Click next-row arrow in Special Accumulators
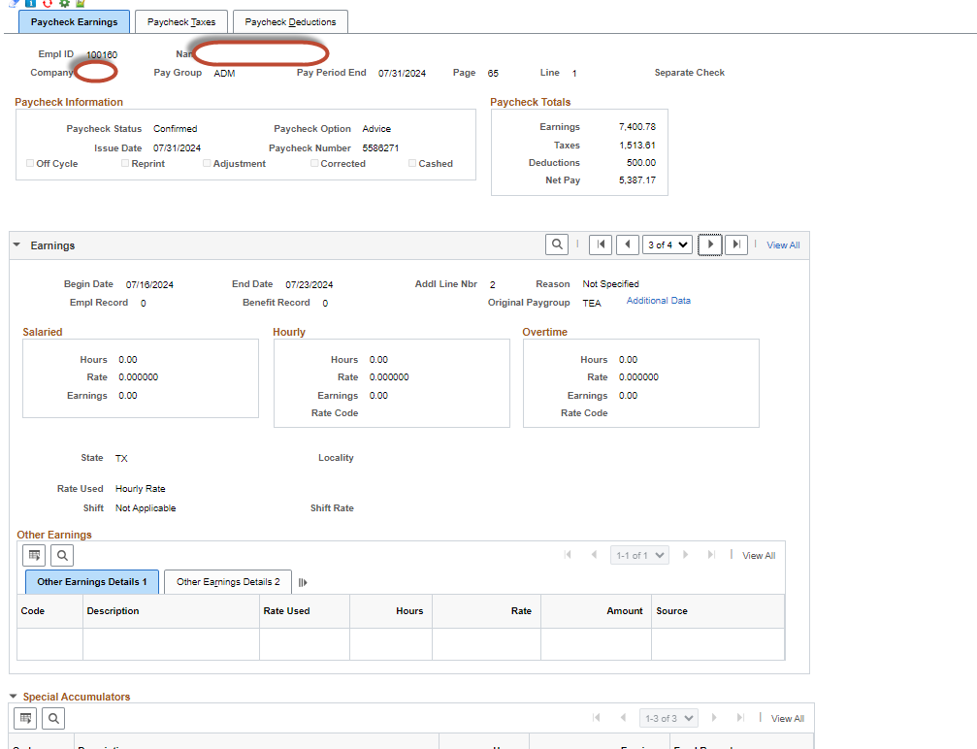This screenshot has width=977, height=749. pos(714,718)
